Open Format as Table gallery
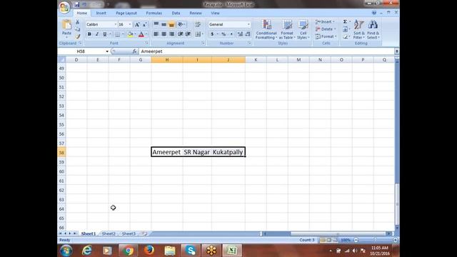This screenshot has height=257, width=457. pyautogui.click(x=287, y=29)
